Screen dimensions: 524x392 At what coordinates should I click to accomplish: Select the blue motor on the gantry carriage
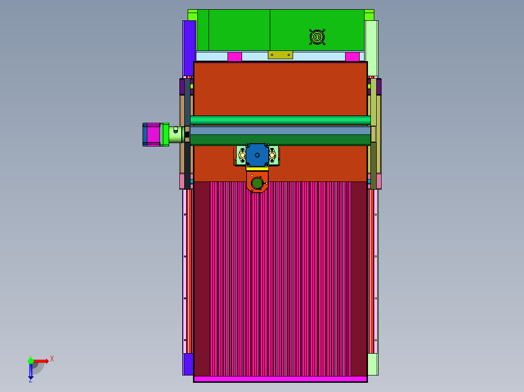click(257, 155)
